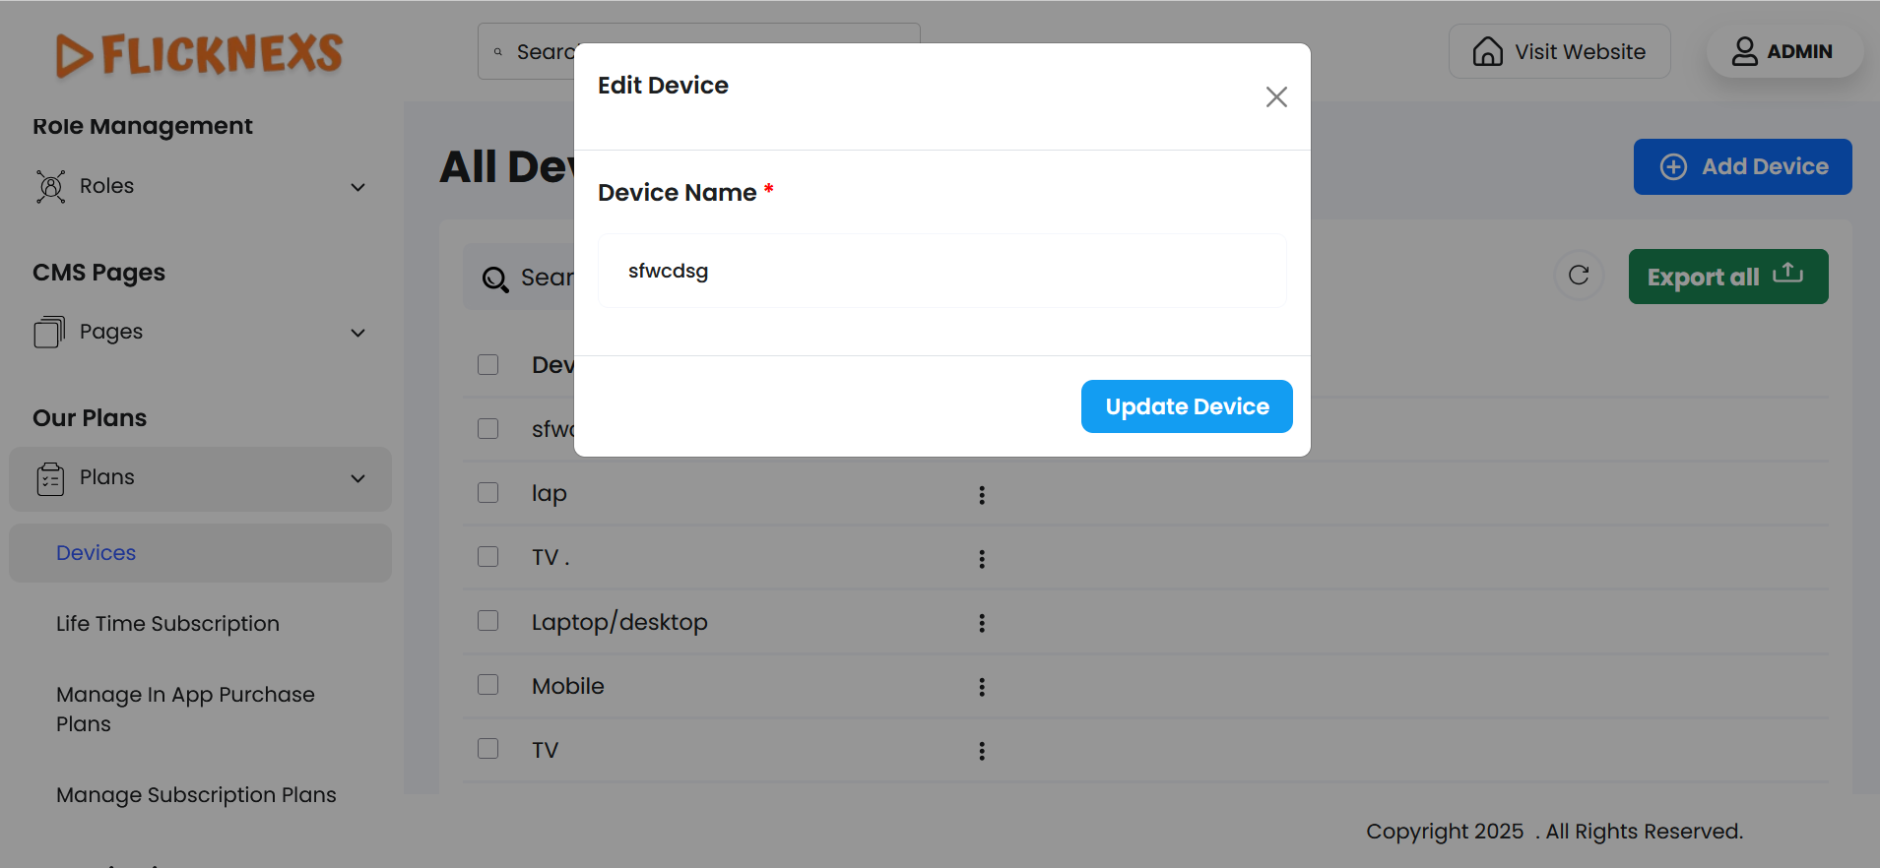Viewport: 1880px width, 868px height.
Task: Open three-dot menu for Laptop/desktop row
Action: point(982,623)
